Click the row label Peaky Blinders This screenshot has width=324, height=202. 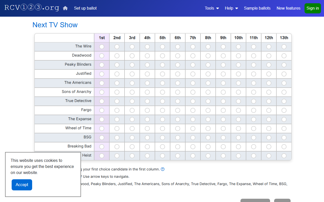tap(78, 64)
